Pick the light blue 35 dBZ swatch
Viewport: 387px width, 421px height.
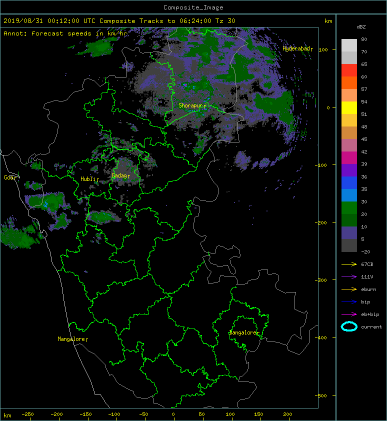click(x=349, y=195)
